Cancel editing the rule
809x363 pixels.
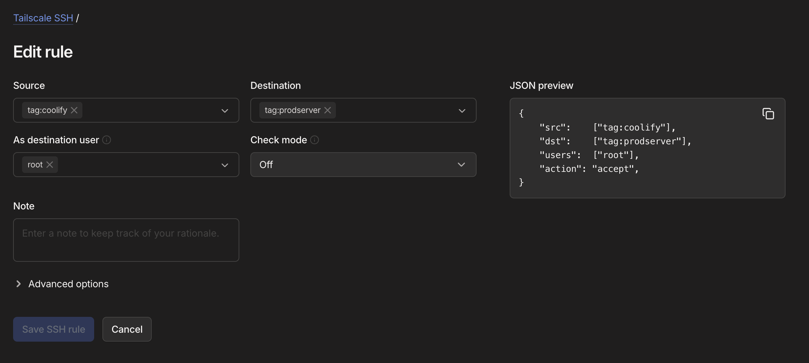point(127,329)
